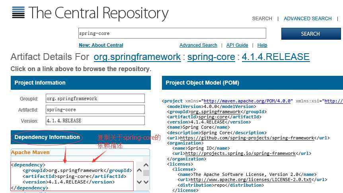Expand the Apache Maven dependency section
Screen dimensions: 343x193
pos(80,152)
